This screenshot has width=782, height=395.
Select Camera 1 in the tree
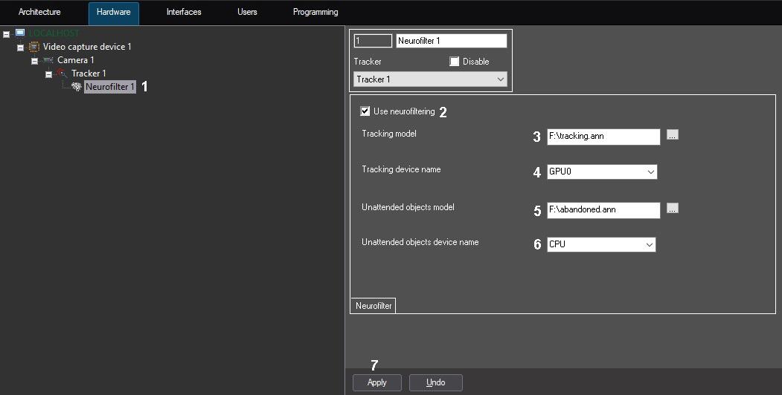pos(76,60)
